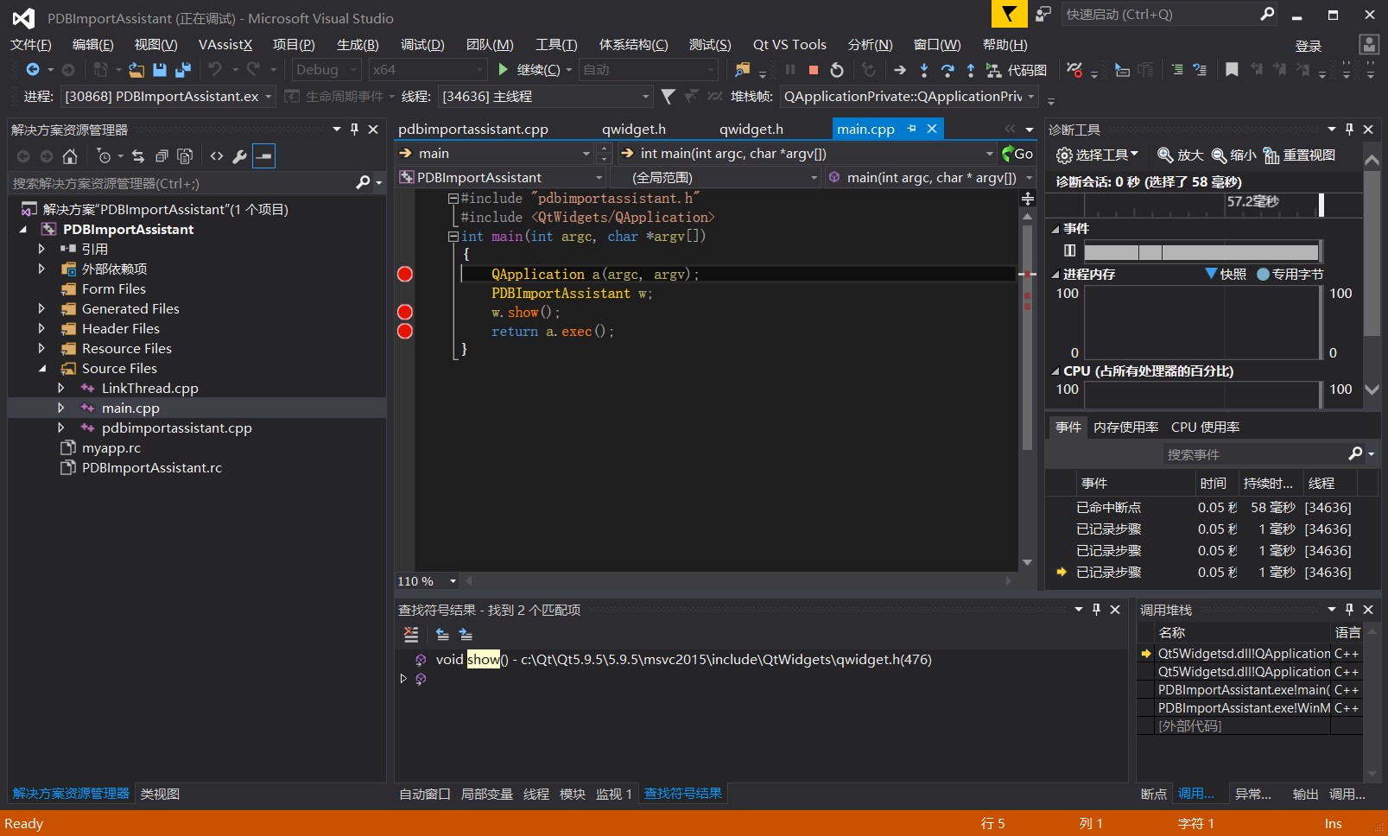Restart debugging using the circular arrow icon
This screenshot has width=1388, height=836.
836,70
